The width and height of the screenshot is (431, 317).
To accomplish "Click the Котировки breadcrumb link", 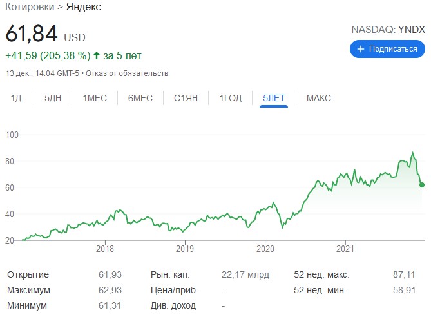I will click(30, 7).
